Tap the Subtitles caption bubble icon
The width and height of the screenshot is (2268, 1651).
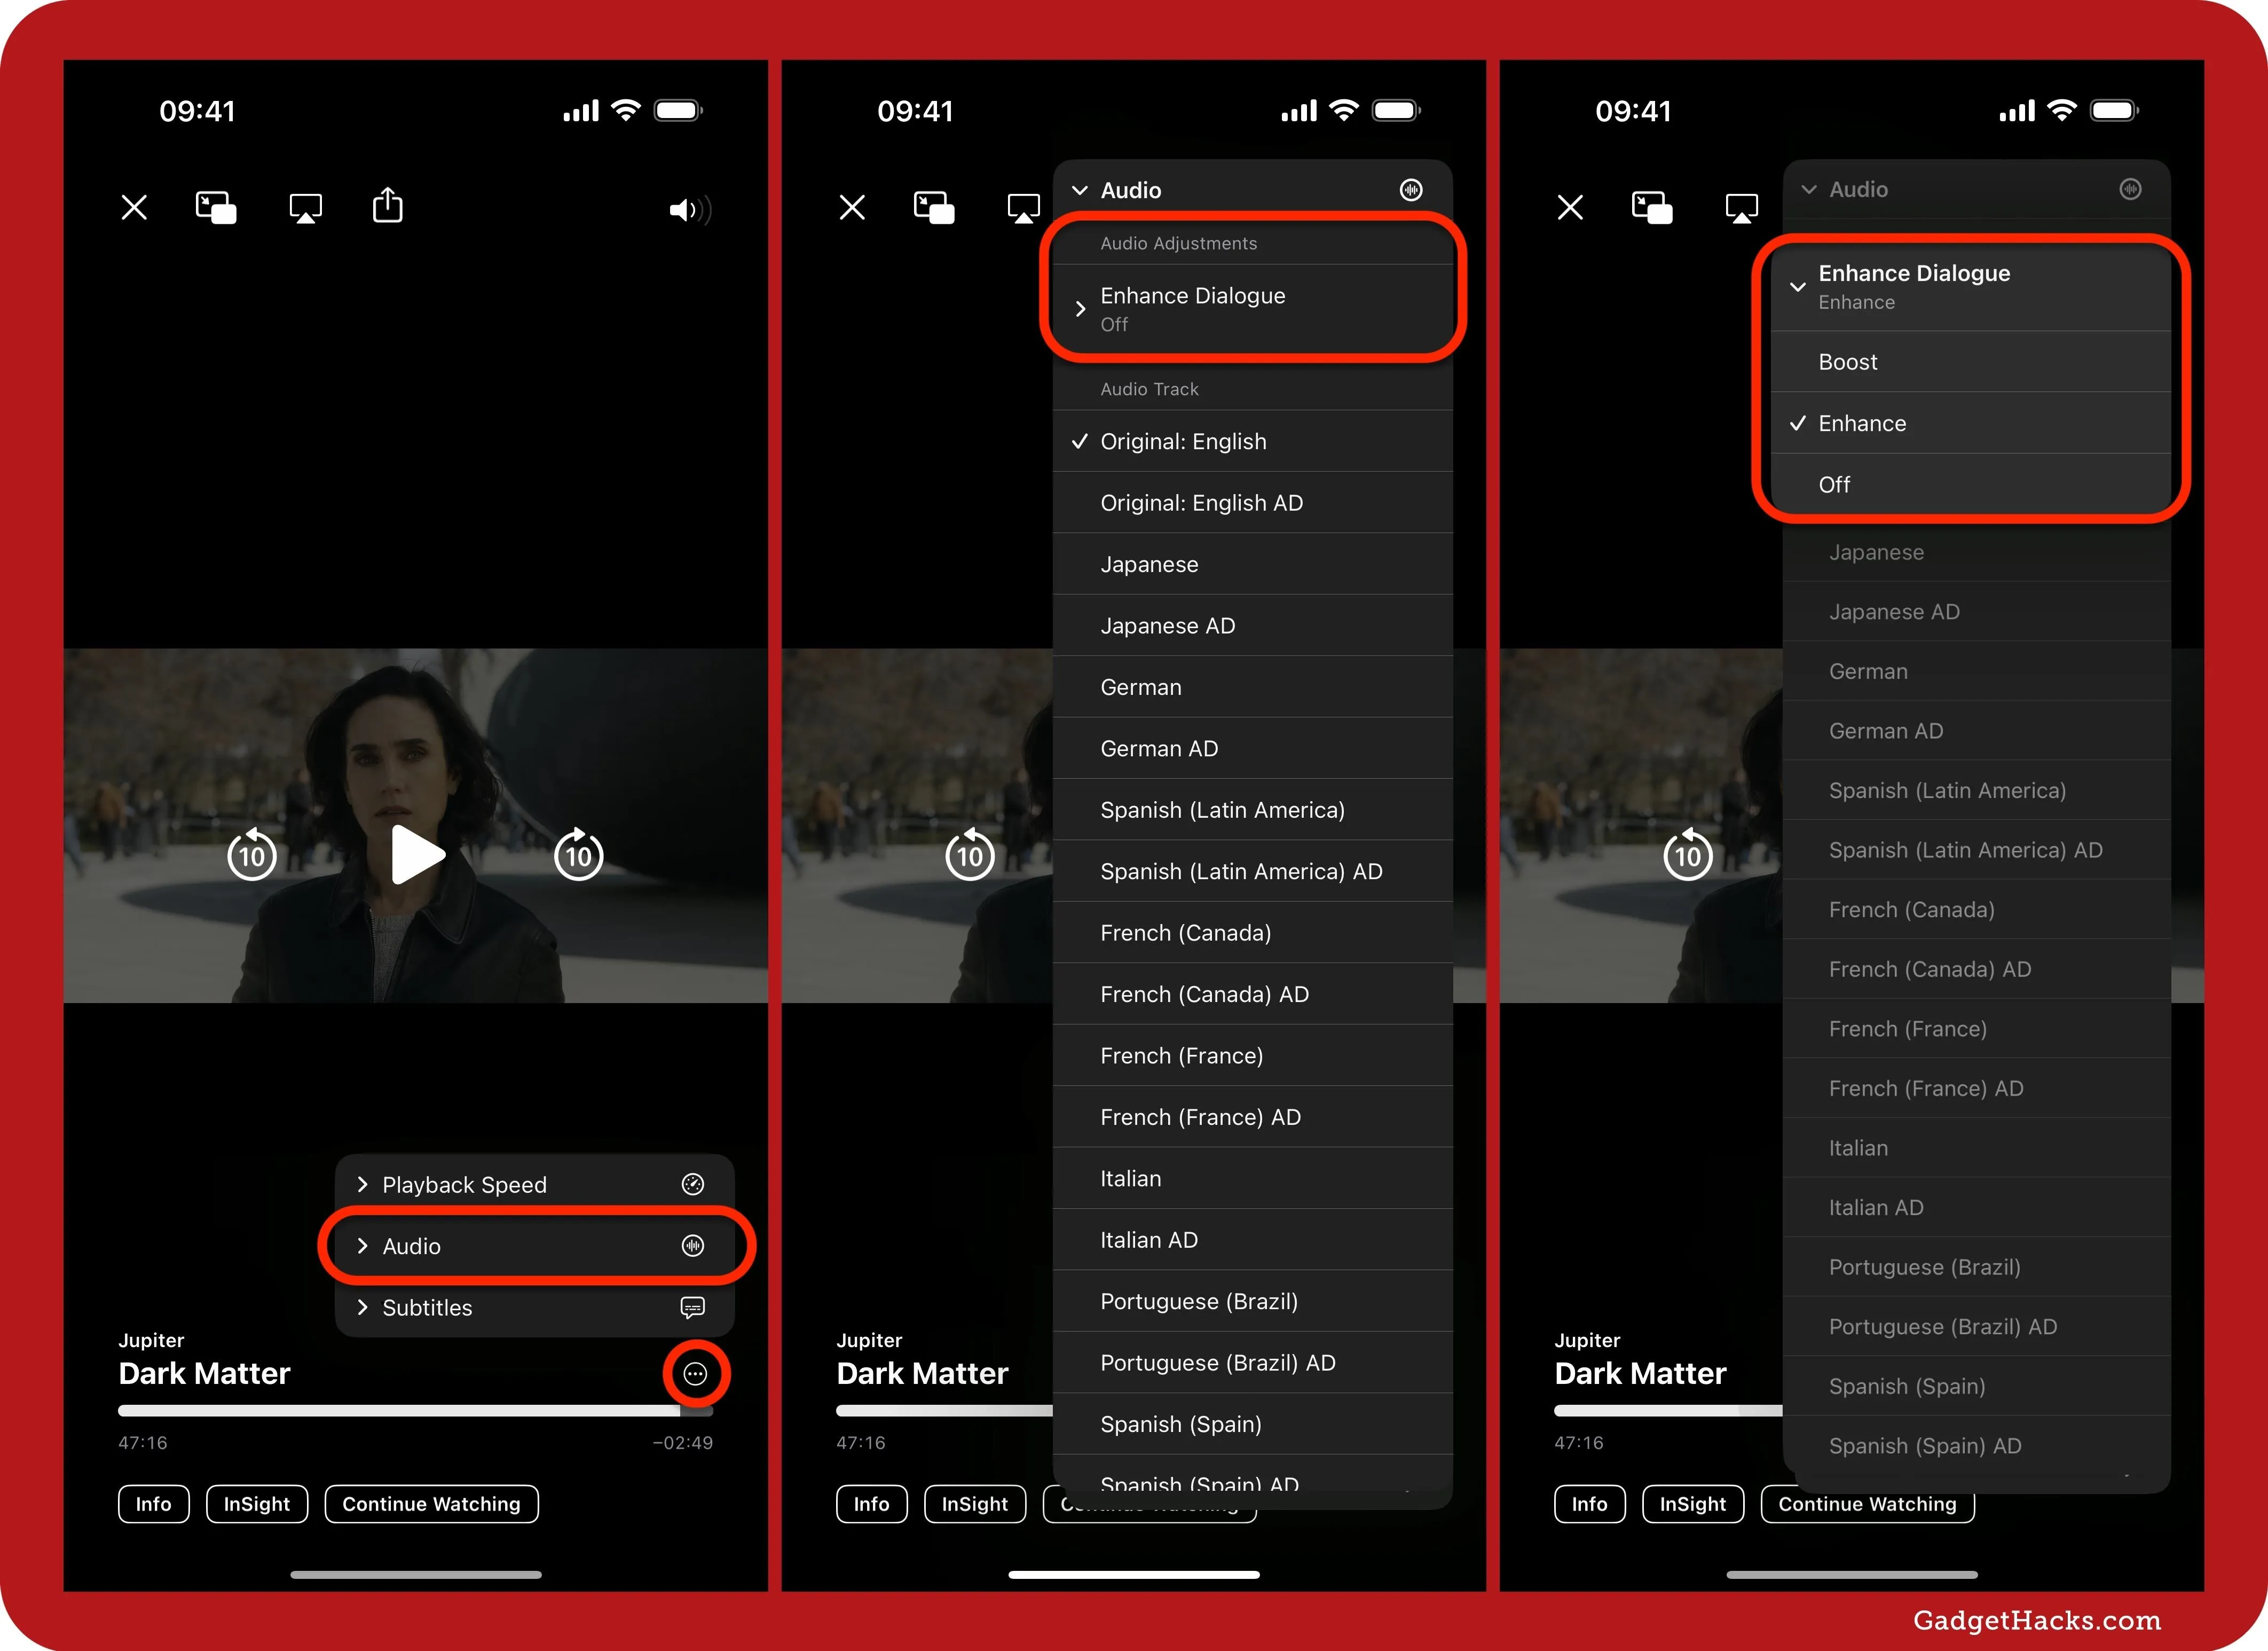[693, 1308]
